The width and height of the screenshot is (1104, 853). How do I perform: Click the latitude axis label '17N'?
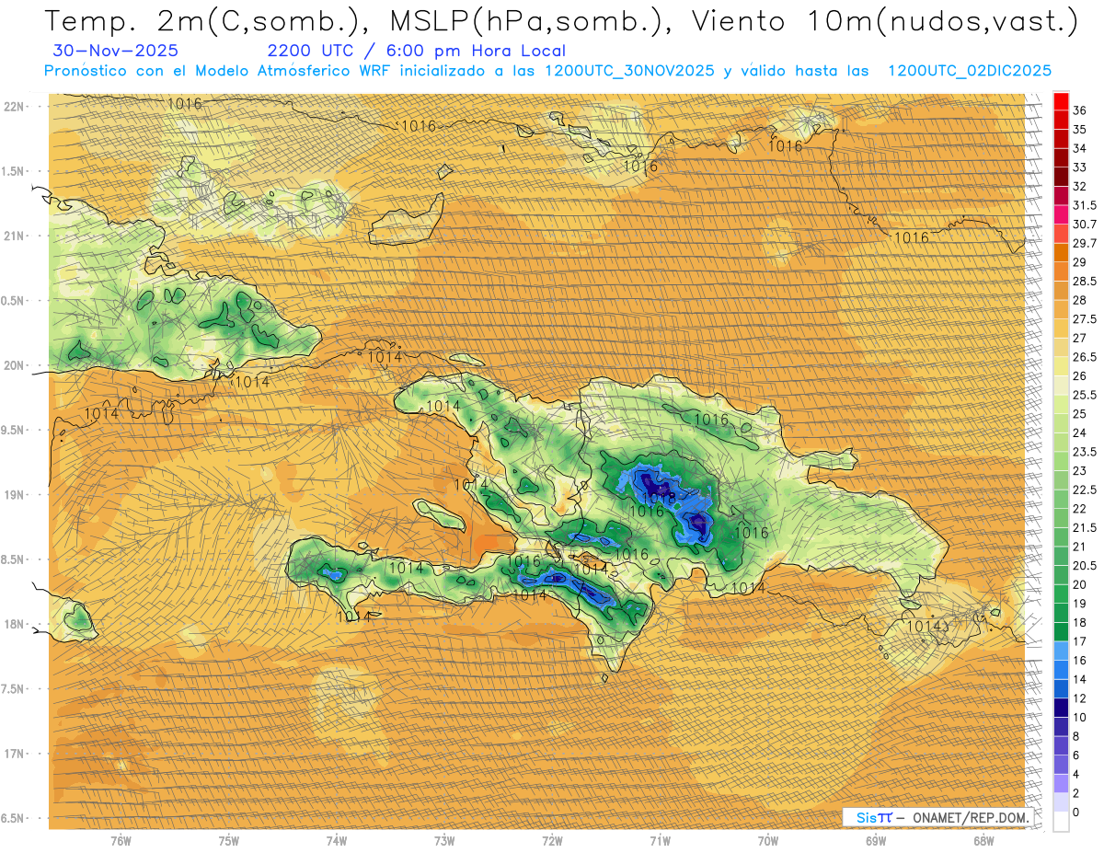tap(15, 754)
